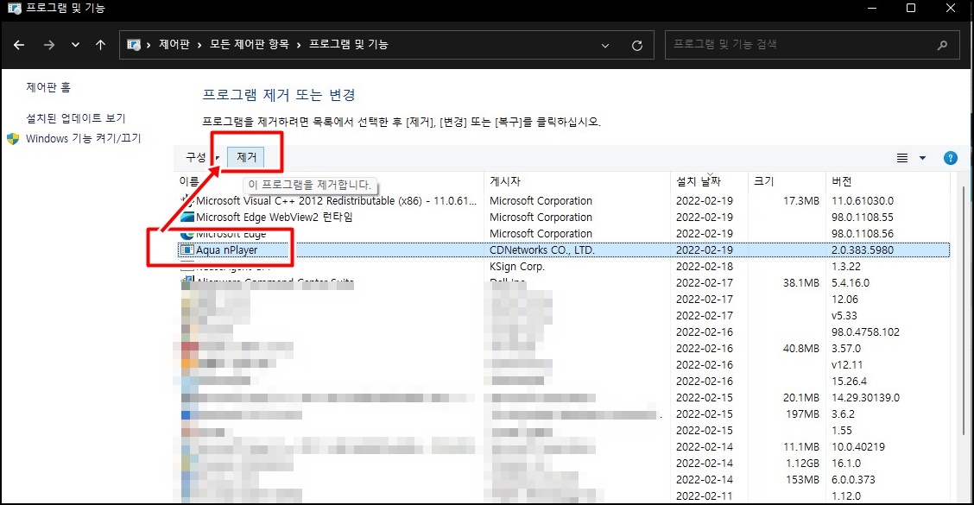The width and height of the screenshot is (974, 505).
Task: Click 제어판 breadcrumb in address bar
Action: pos(174,44)
